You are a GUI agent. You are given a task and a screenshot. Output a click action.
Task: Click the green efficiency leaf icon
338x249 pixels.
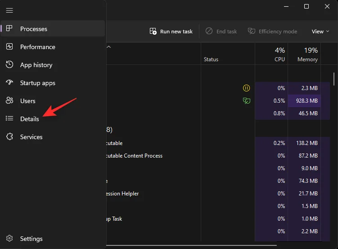(246, 101)
